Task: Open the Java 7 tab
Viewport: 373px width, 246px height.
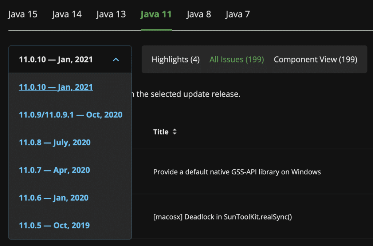Action: tap(237, 14)
